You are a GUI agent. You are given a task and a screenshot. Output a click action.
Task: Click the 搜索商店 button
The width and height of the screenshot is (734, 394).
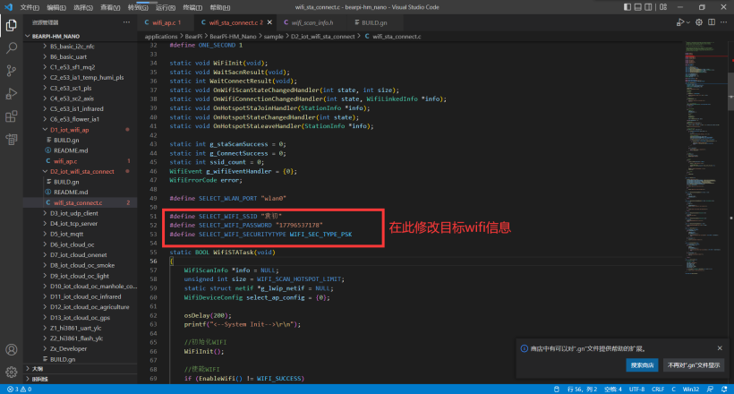(642, 365)
